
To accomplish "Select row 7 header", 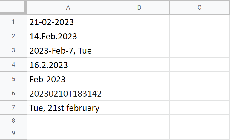I will tap(13, 108).
